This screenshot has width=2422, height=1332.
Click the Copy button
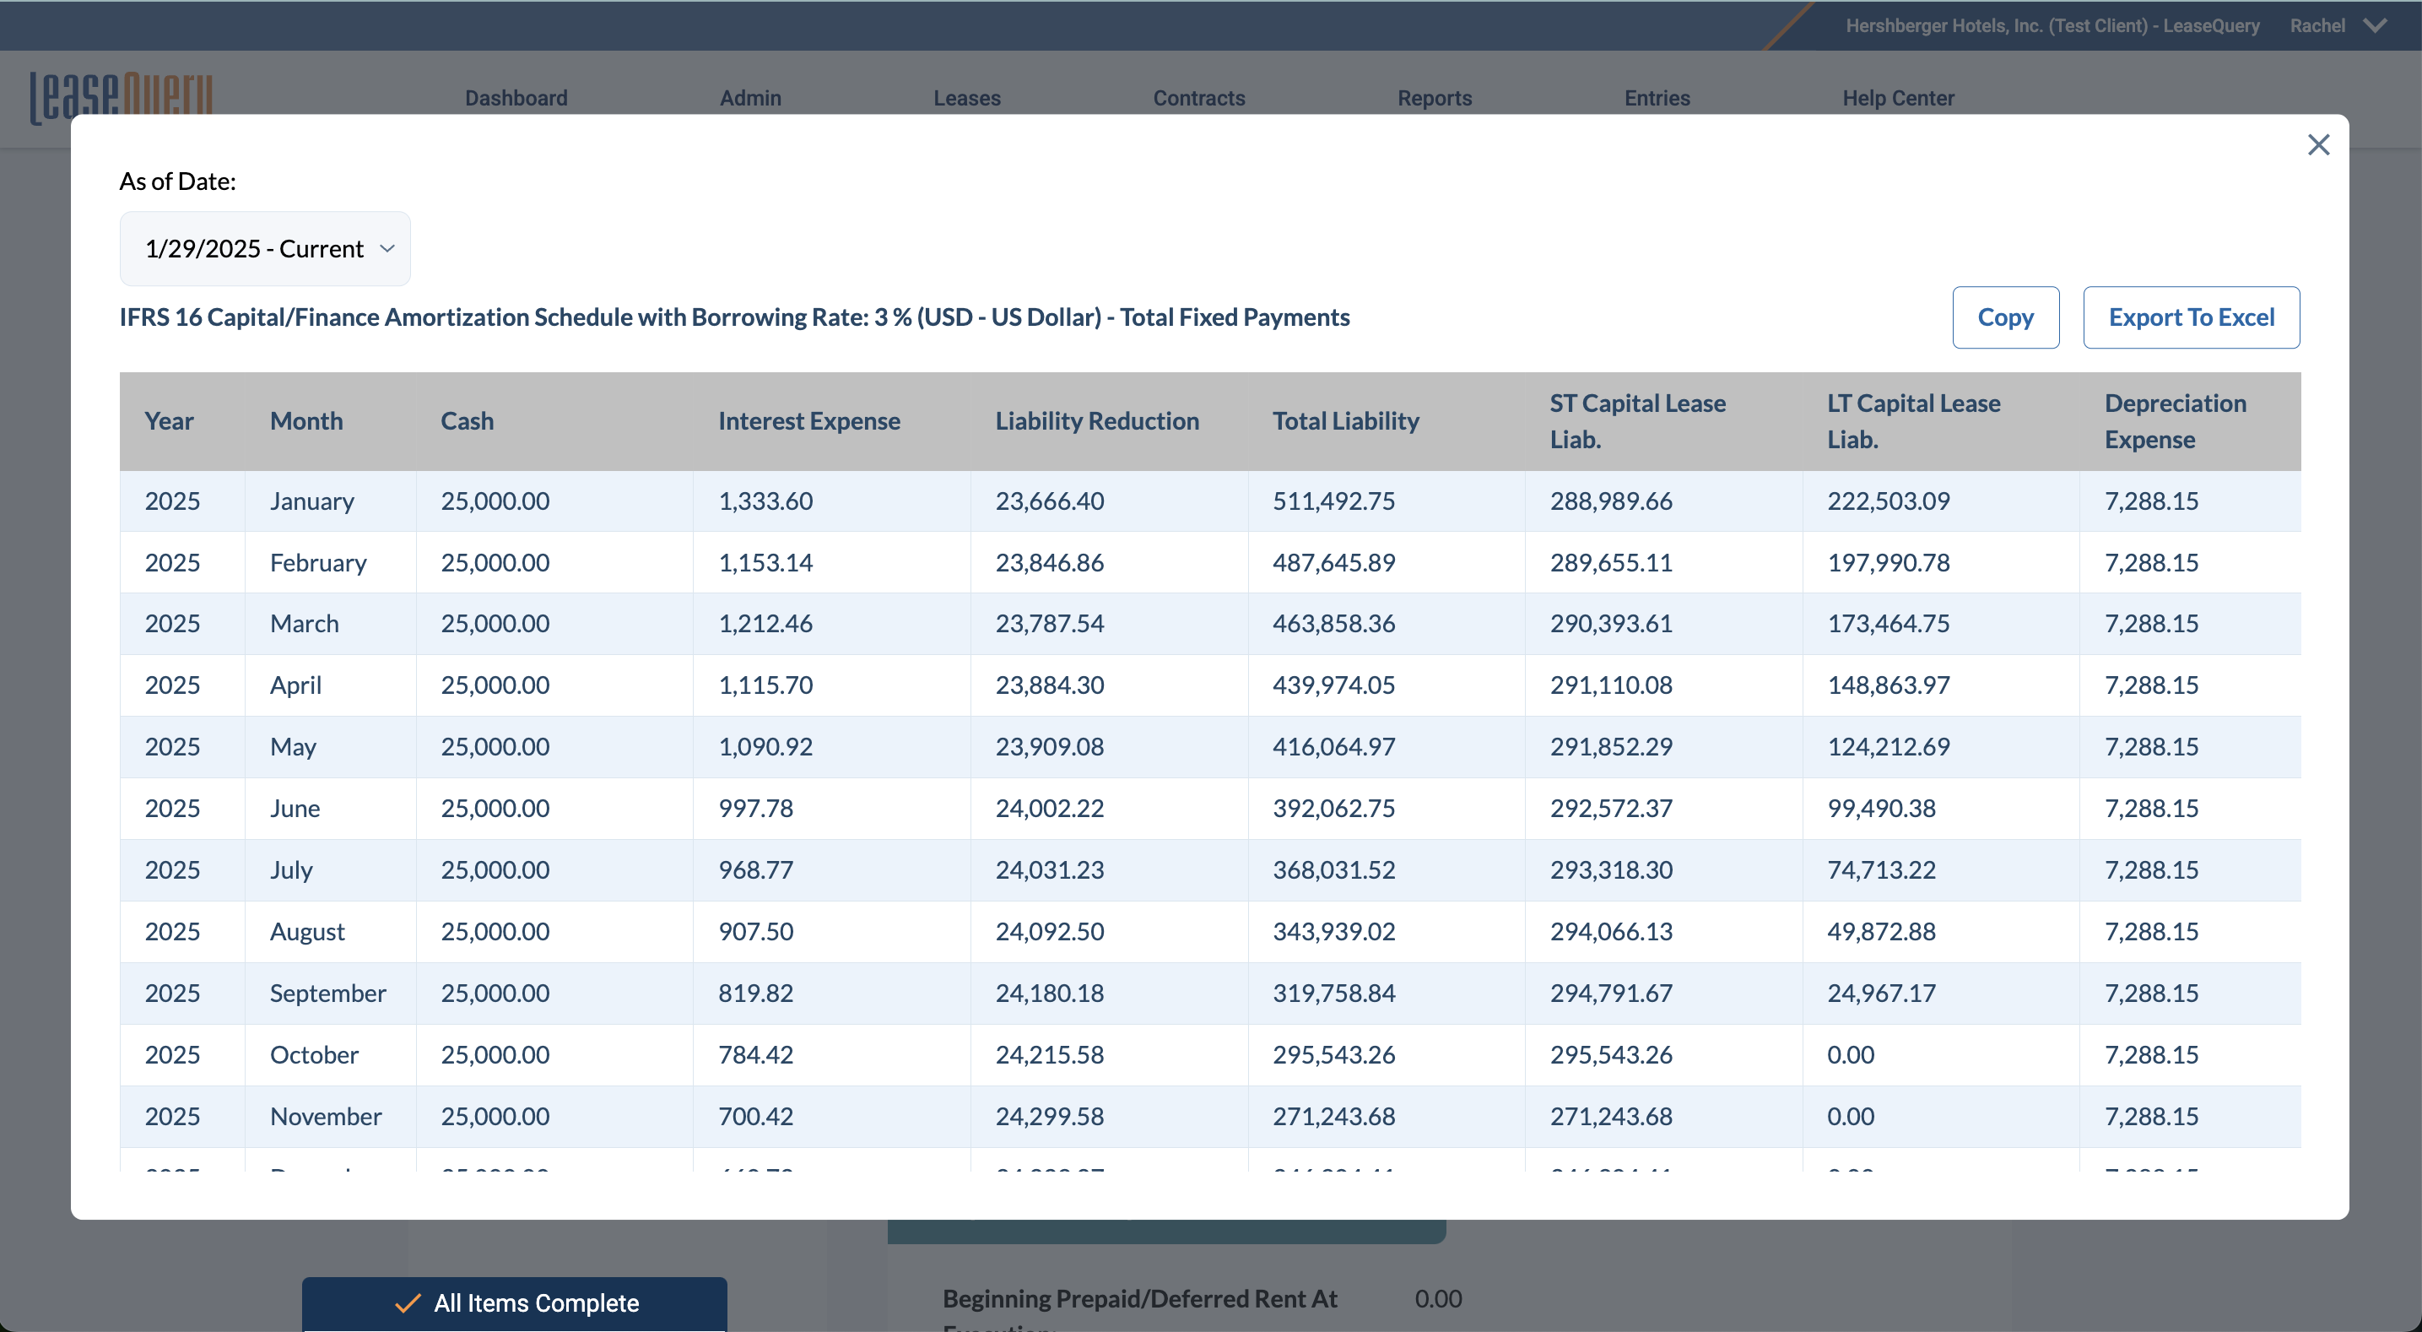(2004, 317)
